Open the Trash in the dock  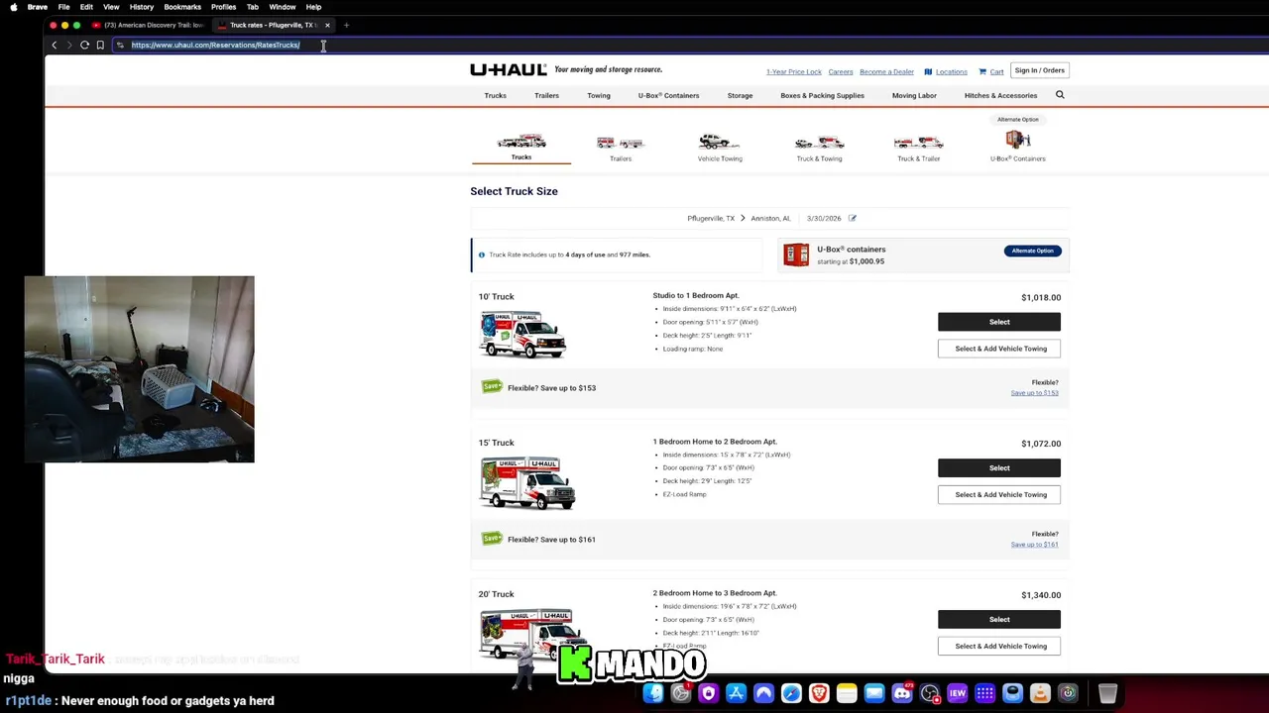(1107, 693)
